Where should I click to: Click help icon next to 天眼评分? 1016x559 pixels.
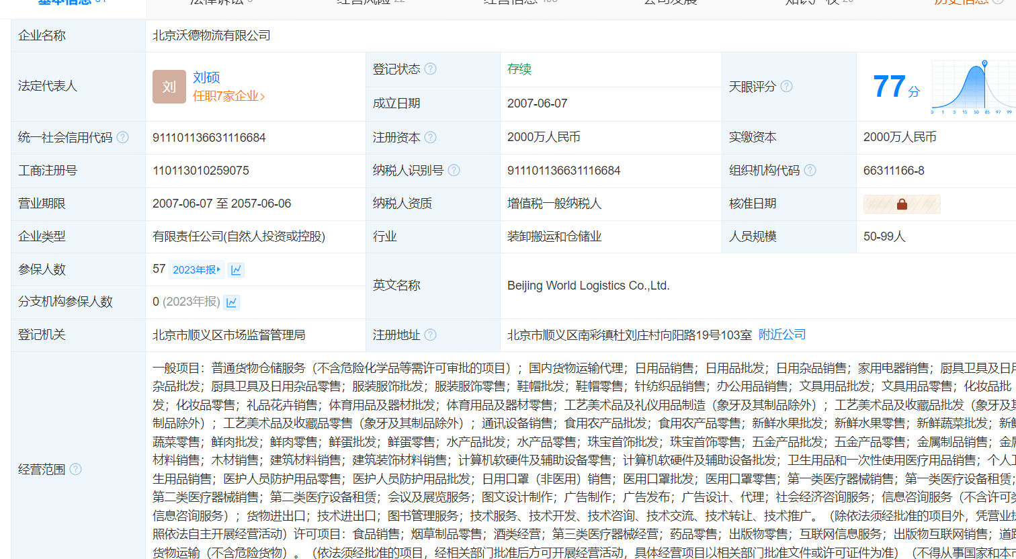coord(786,87)
